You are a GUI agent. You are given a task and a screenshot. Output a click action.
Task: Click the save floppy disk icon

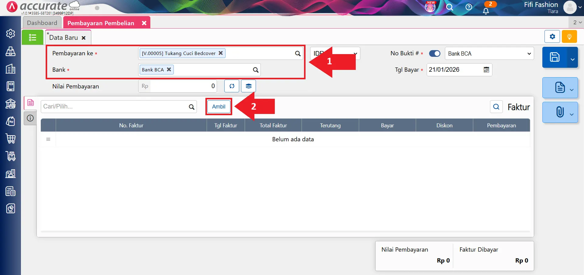554,57
